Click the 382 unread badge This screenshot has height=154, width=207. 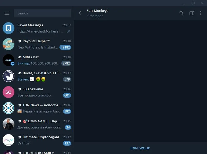point(67,111)
